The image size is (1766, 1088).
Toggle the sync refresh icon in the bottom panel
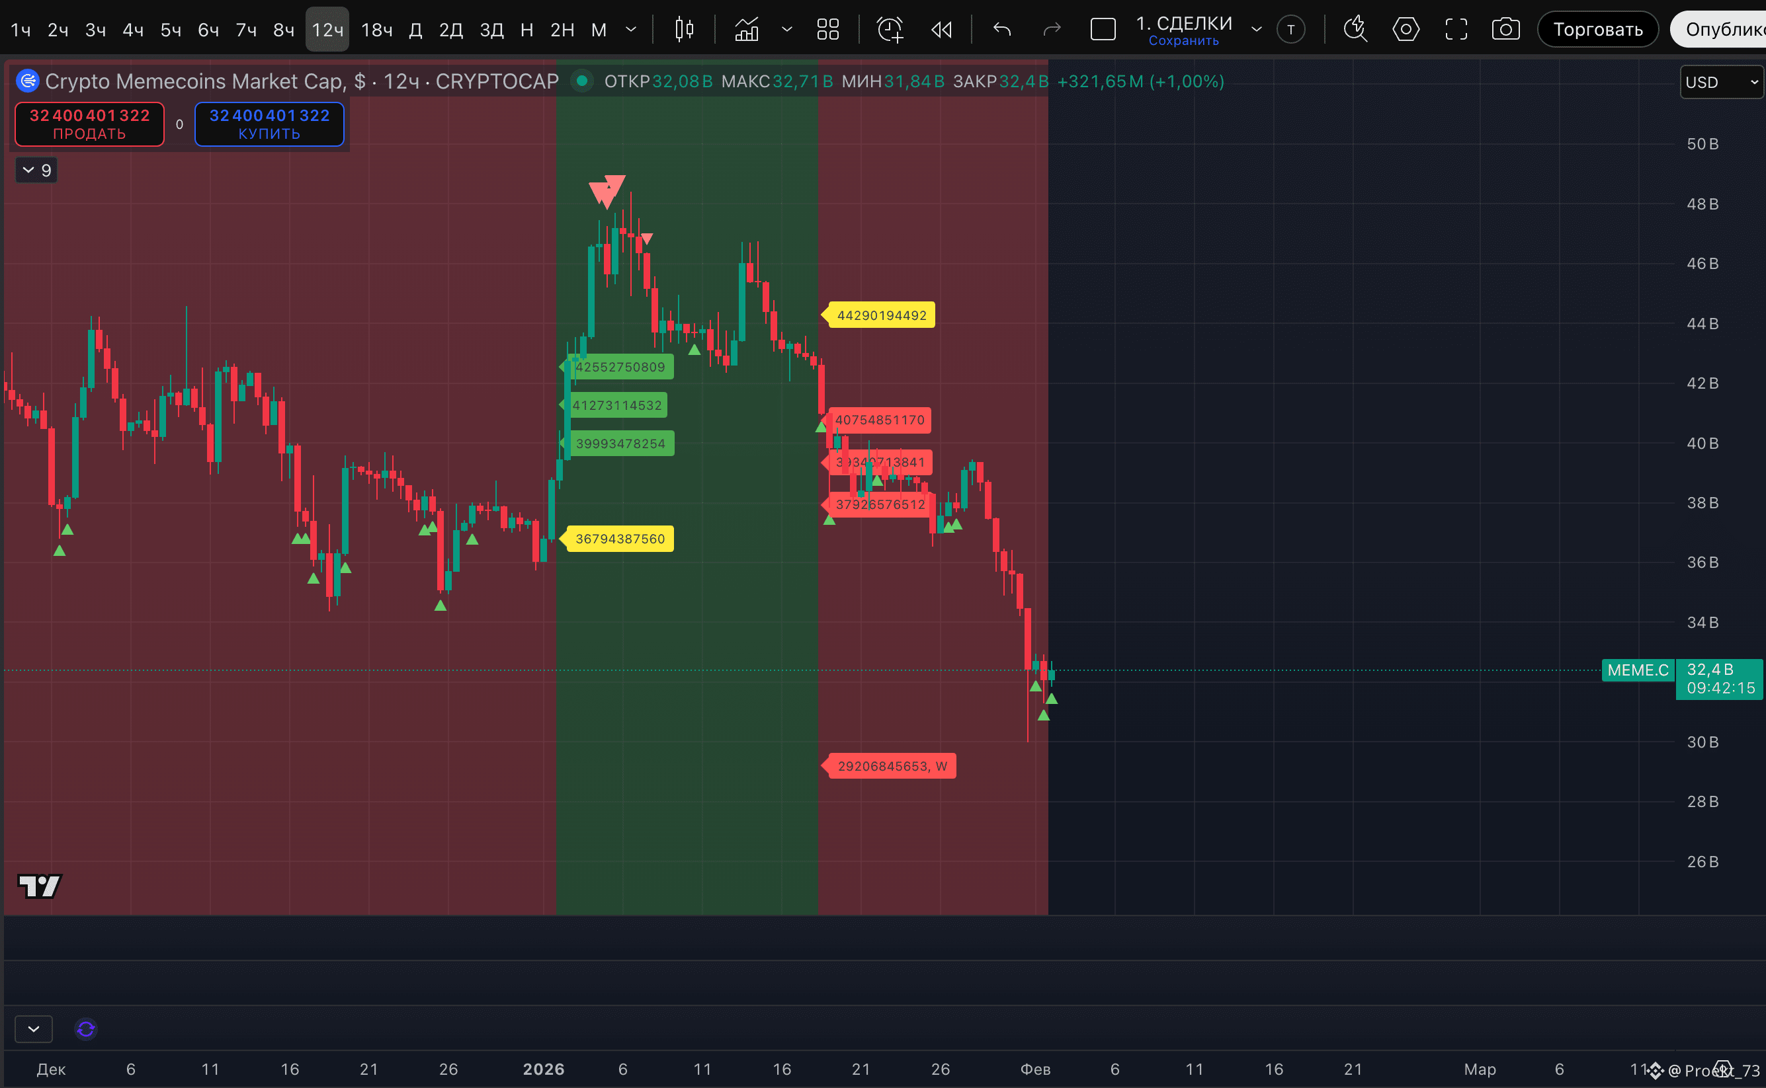tap(86, 1029)
